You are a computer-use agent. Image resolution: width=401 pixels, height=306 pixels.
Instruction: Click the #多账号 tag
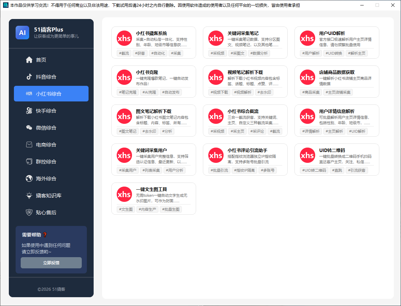[x=268, y=170]
